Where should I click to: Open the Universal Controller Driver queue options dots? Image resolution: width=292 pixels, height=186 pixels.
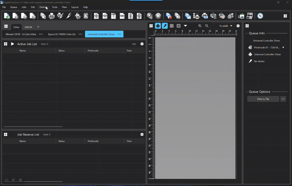coord(119,34)
